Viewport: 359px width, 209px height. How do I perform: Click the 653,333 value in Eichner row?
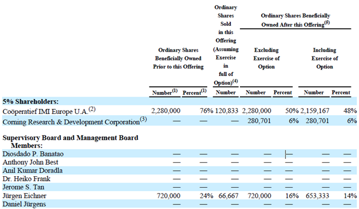pyautogui.click(x=318, y=196)
